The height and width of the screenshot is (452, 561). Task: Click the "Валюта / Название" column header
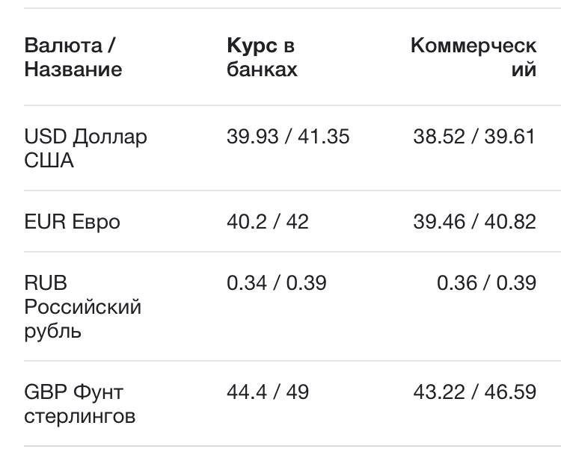(73, 58)
